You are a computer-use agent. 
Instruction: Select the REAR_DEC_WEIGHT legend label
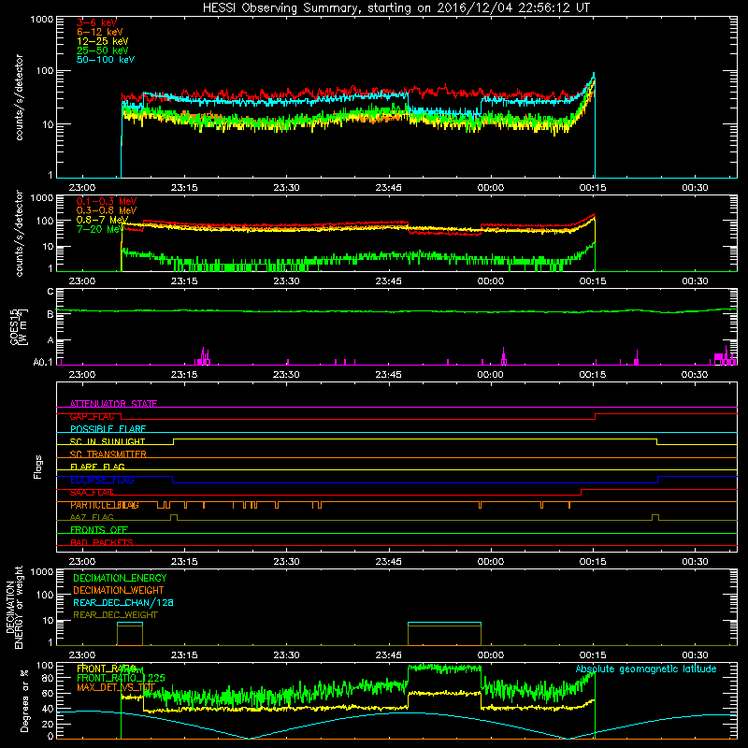click(115, 615)
